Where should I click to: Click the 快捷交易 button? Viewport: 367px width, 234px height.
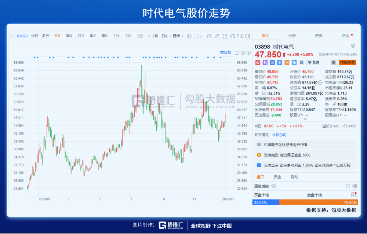347,62
